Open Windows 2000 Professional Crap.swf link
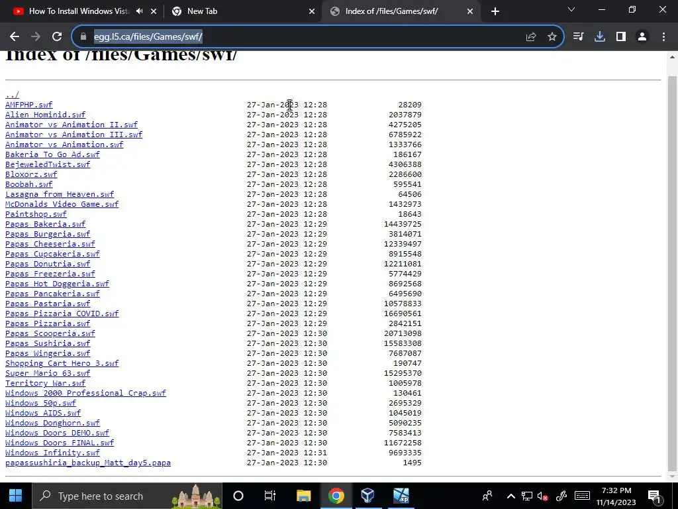678x509 pixels. (85, 394)
